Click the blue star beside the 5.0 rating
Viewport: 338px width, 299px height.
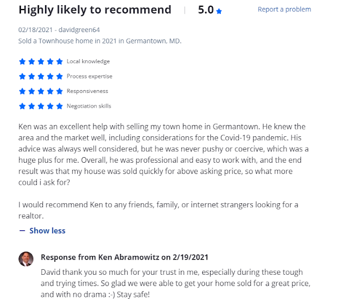[x=219, y=11]
